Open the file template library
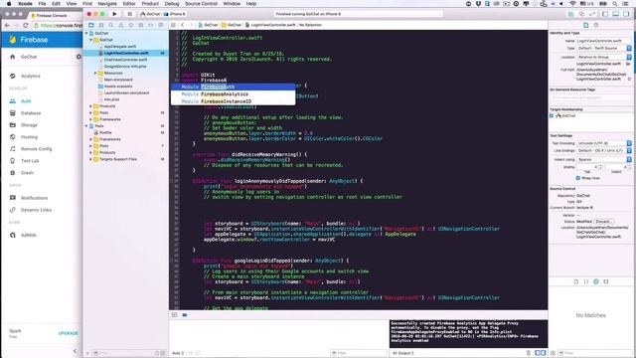 pos(576,281)
